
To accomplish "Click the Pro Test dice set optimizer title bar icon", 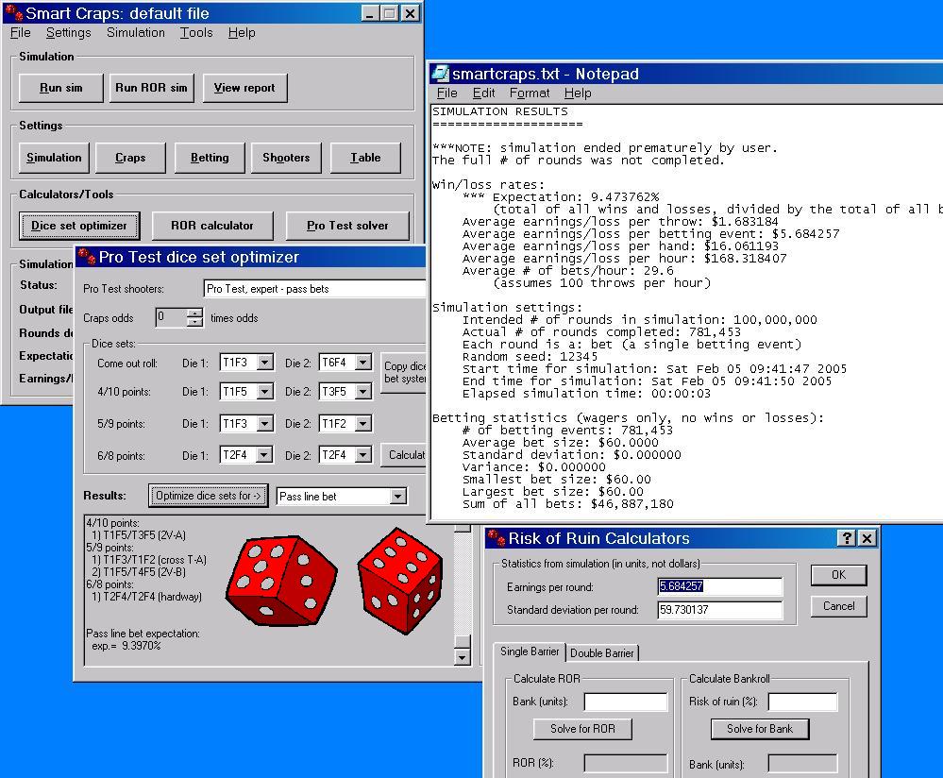I will pos(86,257).
